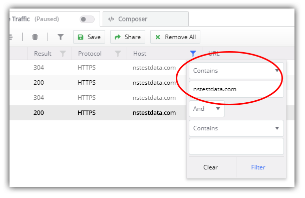Click HTTPS in the third session row
The image size is (305, 198).
click(x=87, y=98)
